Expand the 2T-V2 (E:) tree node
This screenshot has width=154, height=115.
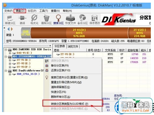(x=10, y=63)
